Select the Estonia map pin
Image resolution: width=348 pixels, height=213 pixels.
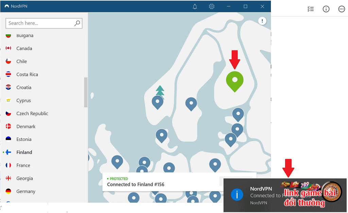tap(238, 115)
